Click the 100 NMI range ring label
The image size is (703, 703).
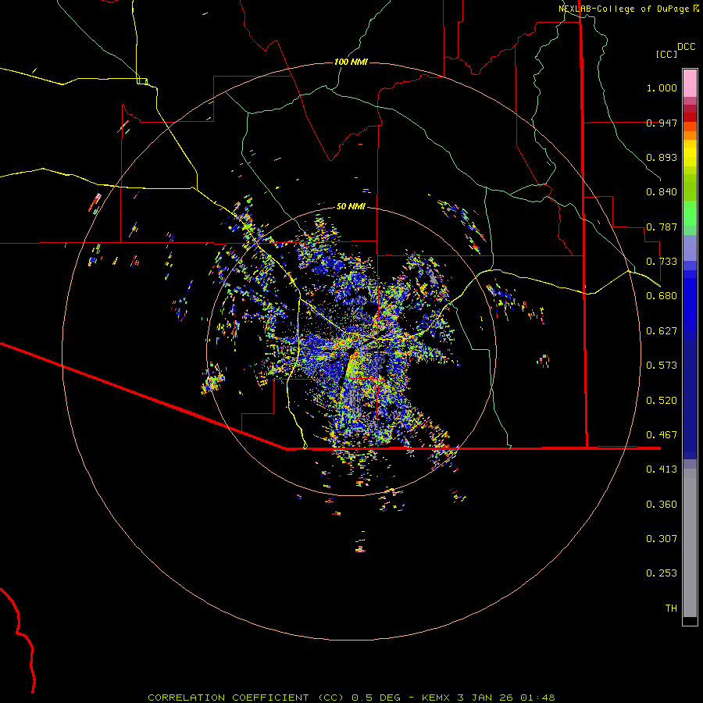click(351, 62)
